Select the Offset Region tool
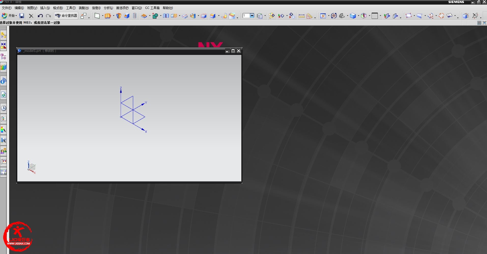This screenshot has height=254, width=487. [x=204, y=16]
